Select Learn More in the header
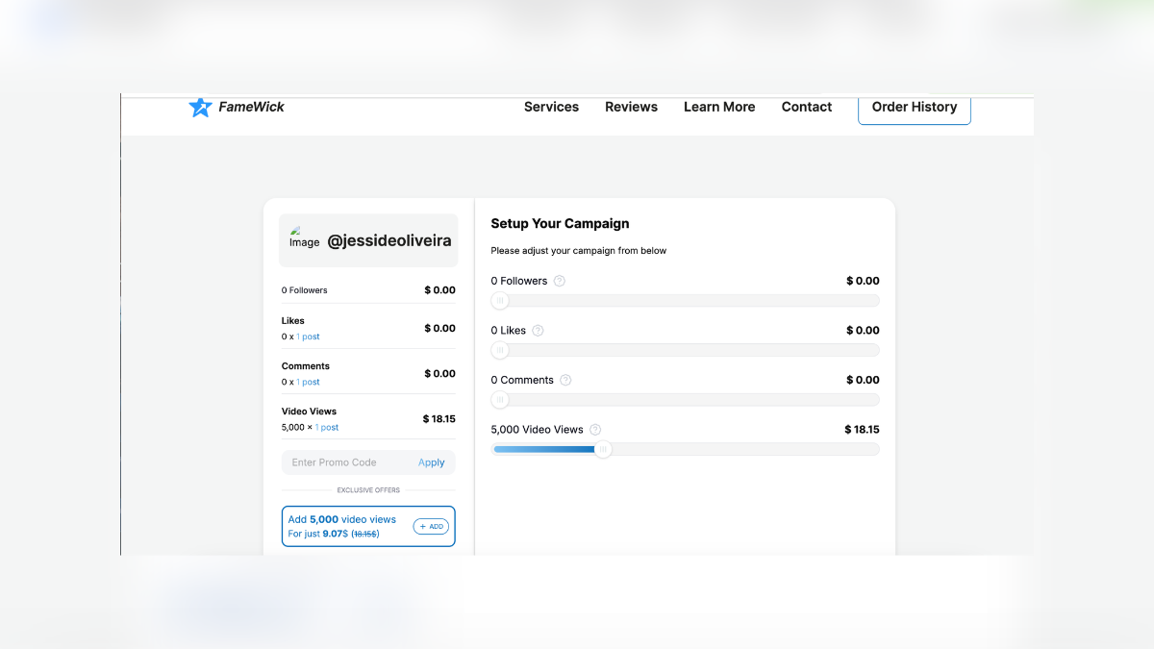 point(719,107)
